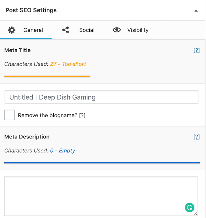Screen dimensions: 206x218
Task: Open the Meta Title [?] help link
Action: point(197,51)
